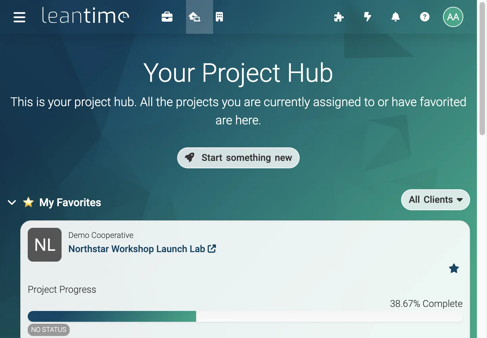Viewport: 487px width, 338px height.
Task: Click the project progress bar
Action: [245, 316]
